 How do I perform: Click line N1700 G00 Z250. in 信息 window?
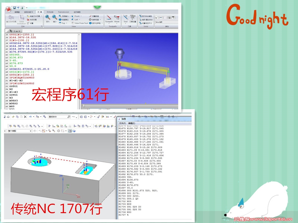129,196
